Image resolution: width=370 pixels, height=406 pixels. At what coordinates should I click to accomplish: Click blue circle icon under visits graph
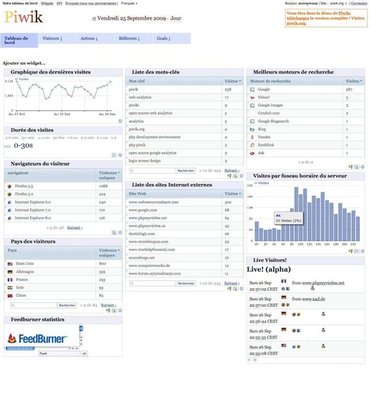120,121
